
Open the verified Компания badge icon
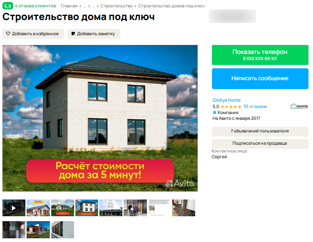[214, 112]
